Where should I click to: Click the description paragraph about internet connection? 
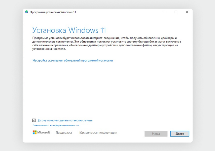pos(107,43)
